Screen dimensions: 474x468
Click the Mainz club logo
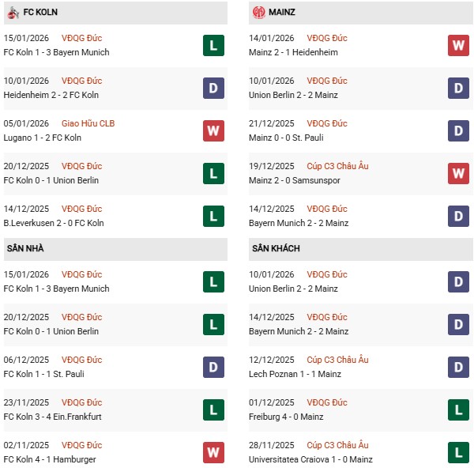tap(258, 13)
